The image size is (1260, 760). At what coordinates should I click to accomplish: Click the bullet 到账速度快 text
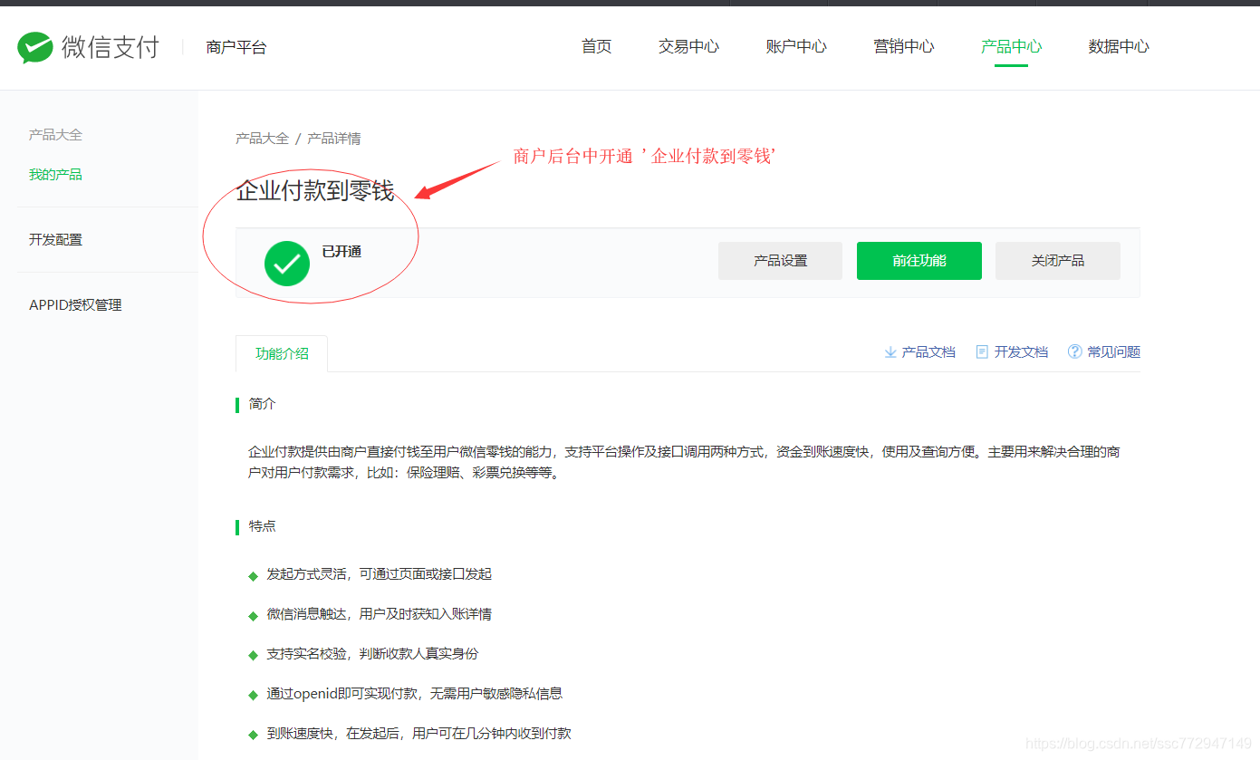coord(419,734)
